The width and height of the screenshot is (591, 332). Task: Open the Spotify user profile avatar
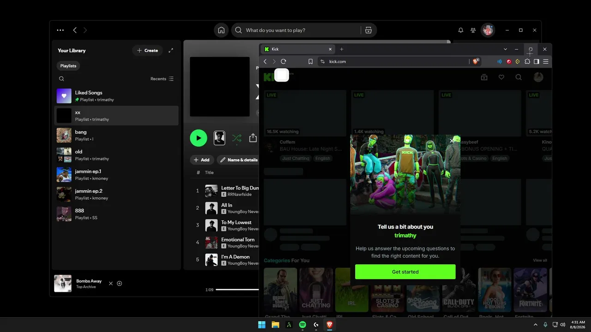tap(488, 30)
